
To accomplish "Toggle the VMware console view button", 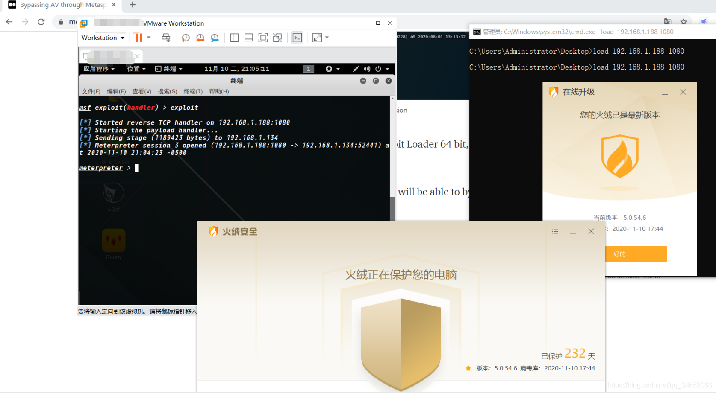I will 297,38.
